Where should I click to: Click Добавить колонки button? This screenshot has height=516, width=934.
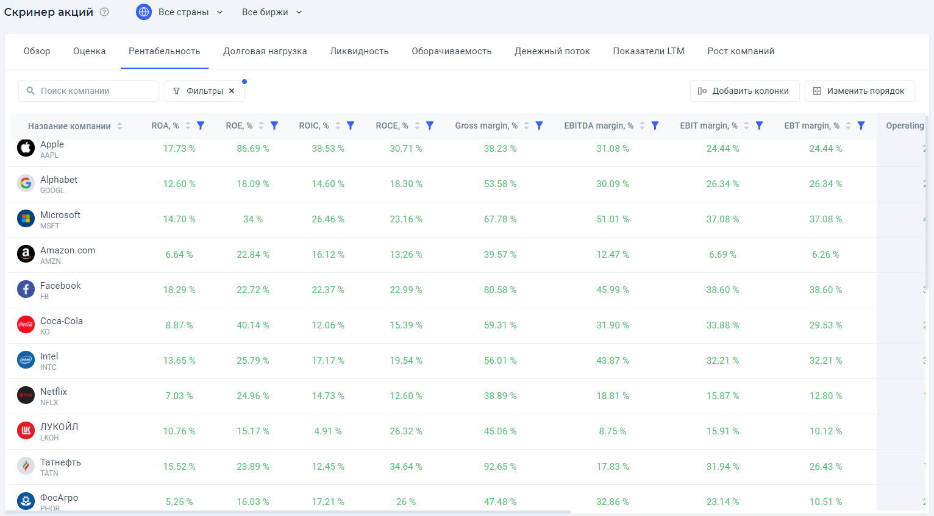(x=744, y=91)
